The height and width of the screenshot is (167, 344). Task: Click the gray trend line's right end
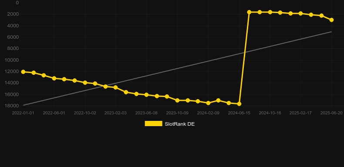(331, 32)
